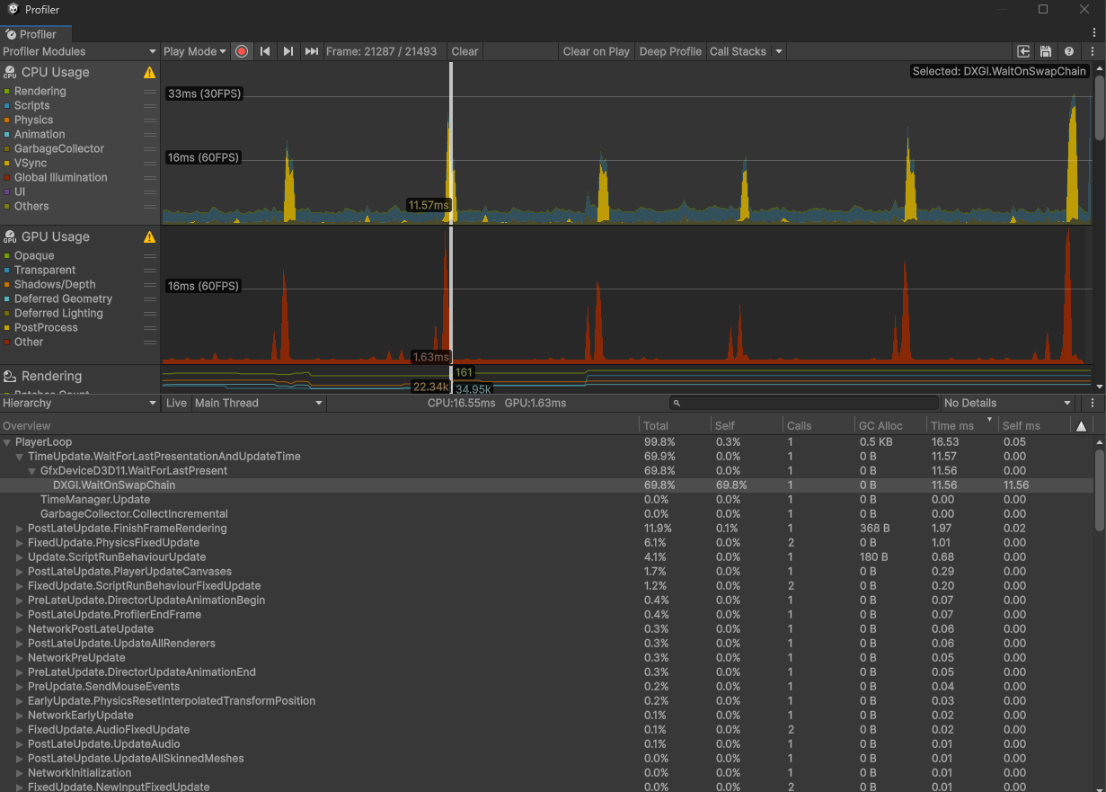Expand the FixedUpdate.PhysicsFixedUpdate row
Viewport: 1106px width, 792px height.
point(18,542)
